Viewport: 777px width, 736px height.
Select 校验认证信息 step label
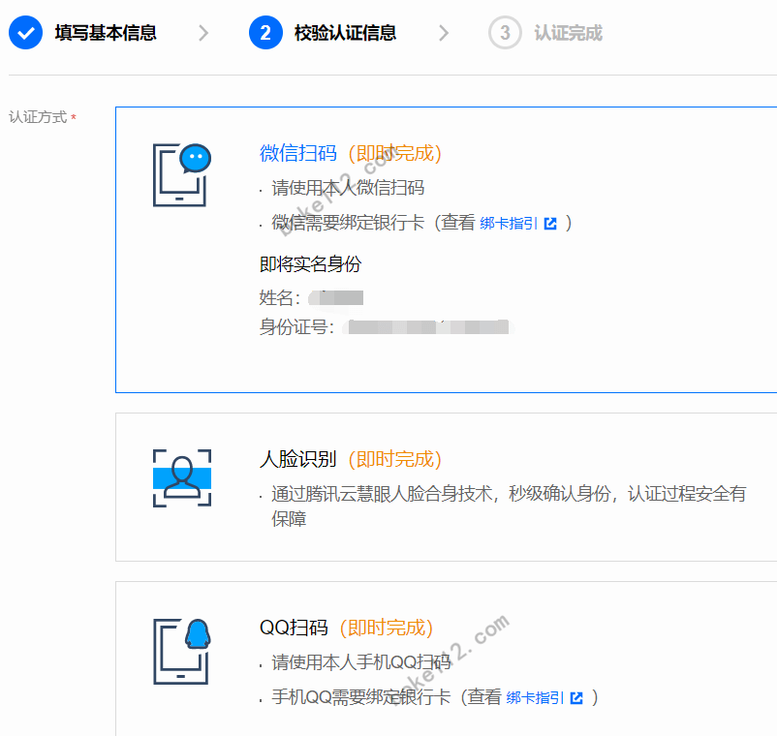click(x=345, y=33)
